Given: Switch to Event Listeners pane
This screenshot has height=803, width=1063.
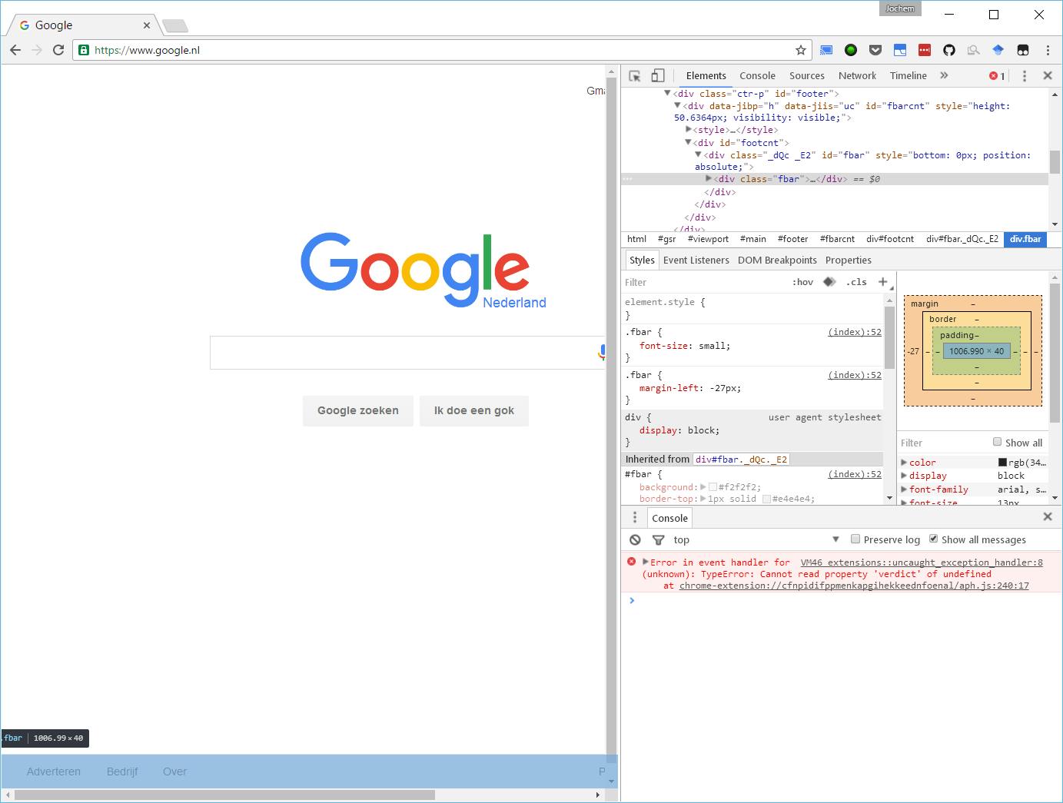Looking at the screenshot, I should [x=696, y=260].
